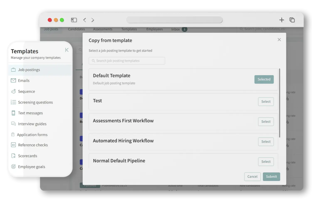The width and height of the screenshot is (312, 207).
Task: Collapse the Templates sidebar panel
Action: [67, 50]
